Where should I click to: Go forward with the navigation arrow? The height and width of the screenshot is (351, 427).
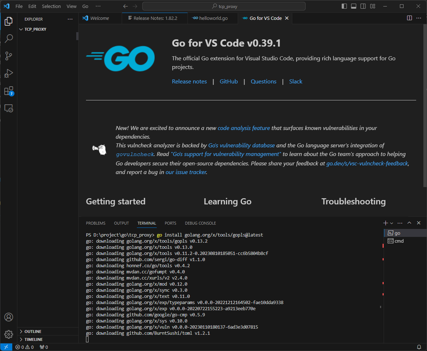click(135, 6)
